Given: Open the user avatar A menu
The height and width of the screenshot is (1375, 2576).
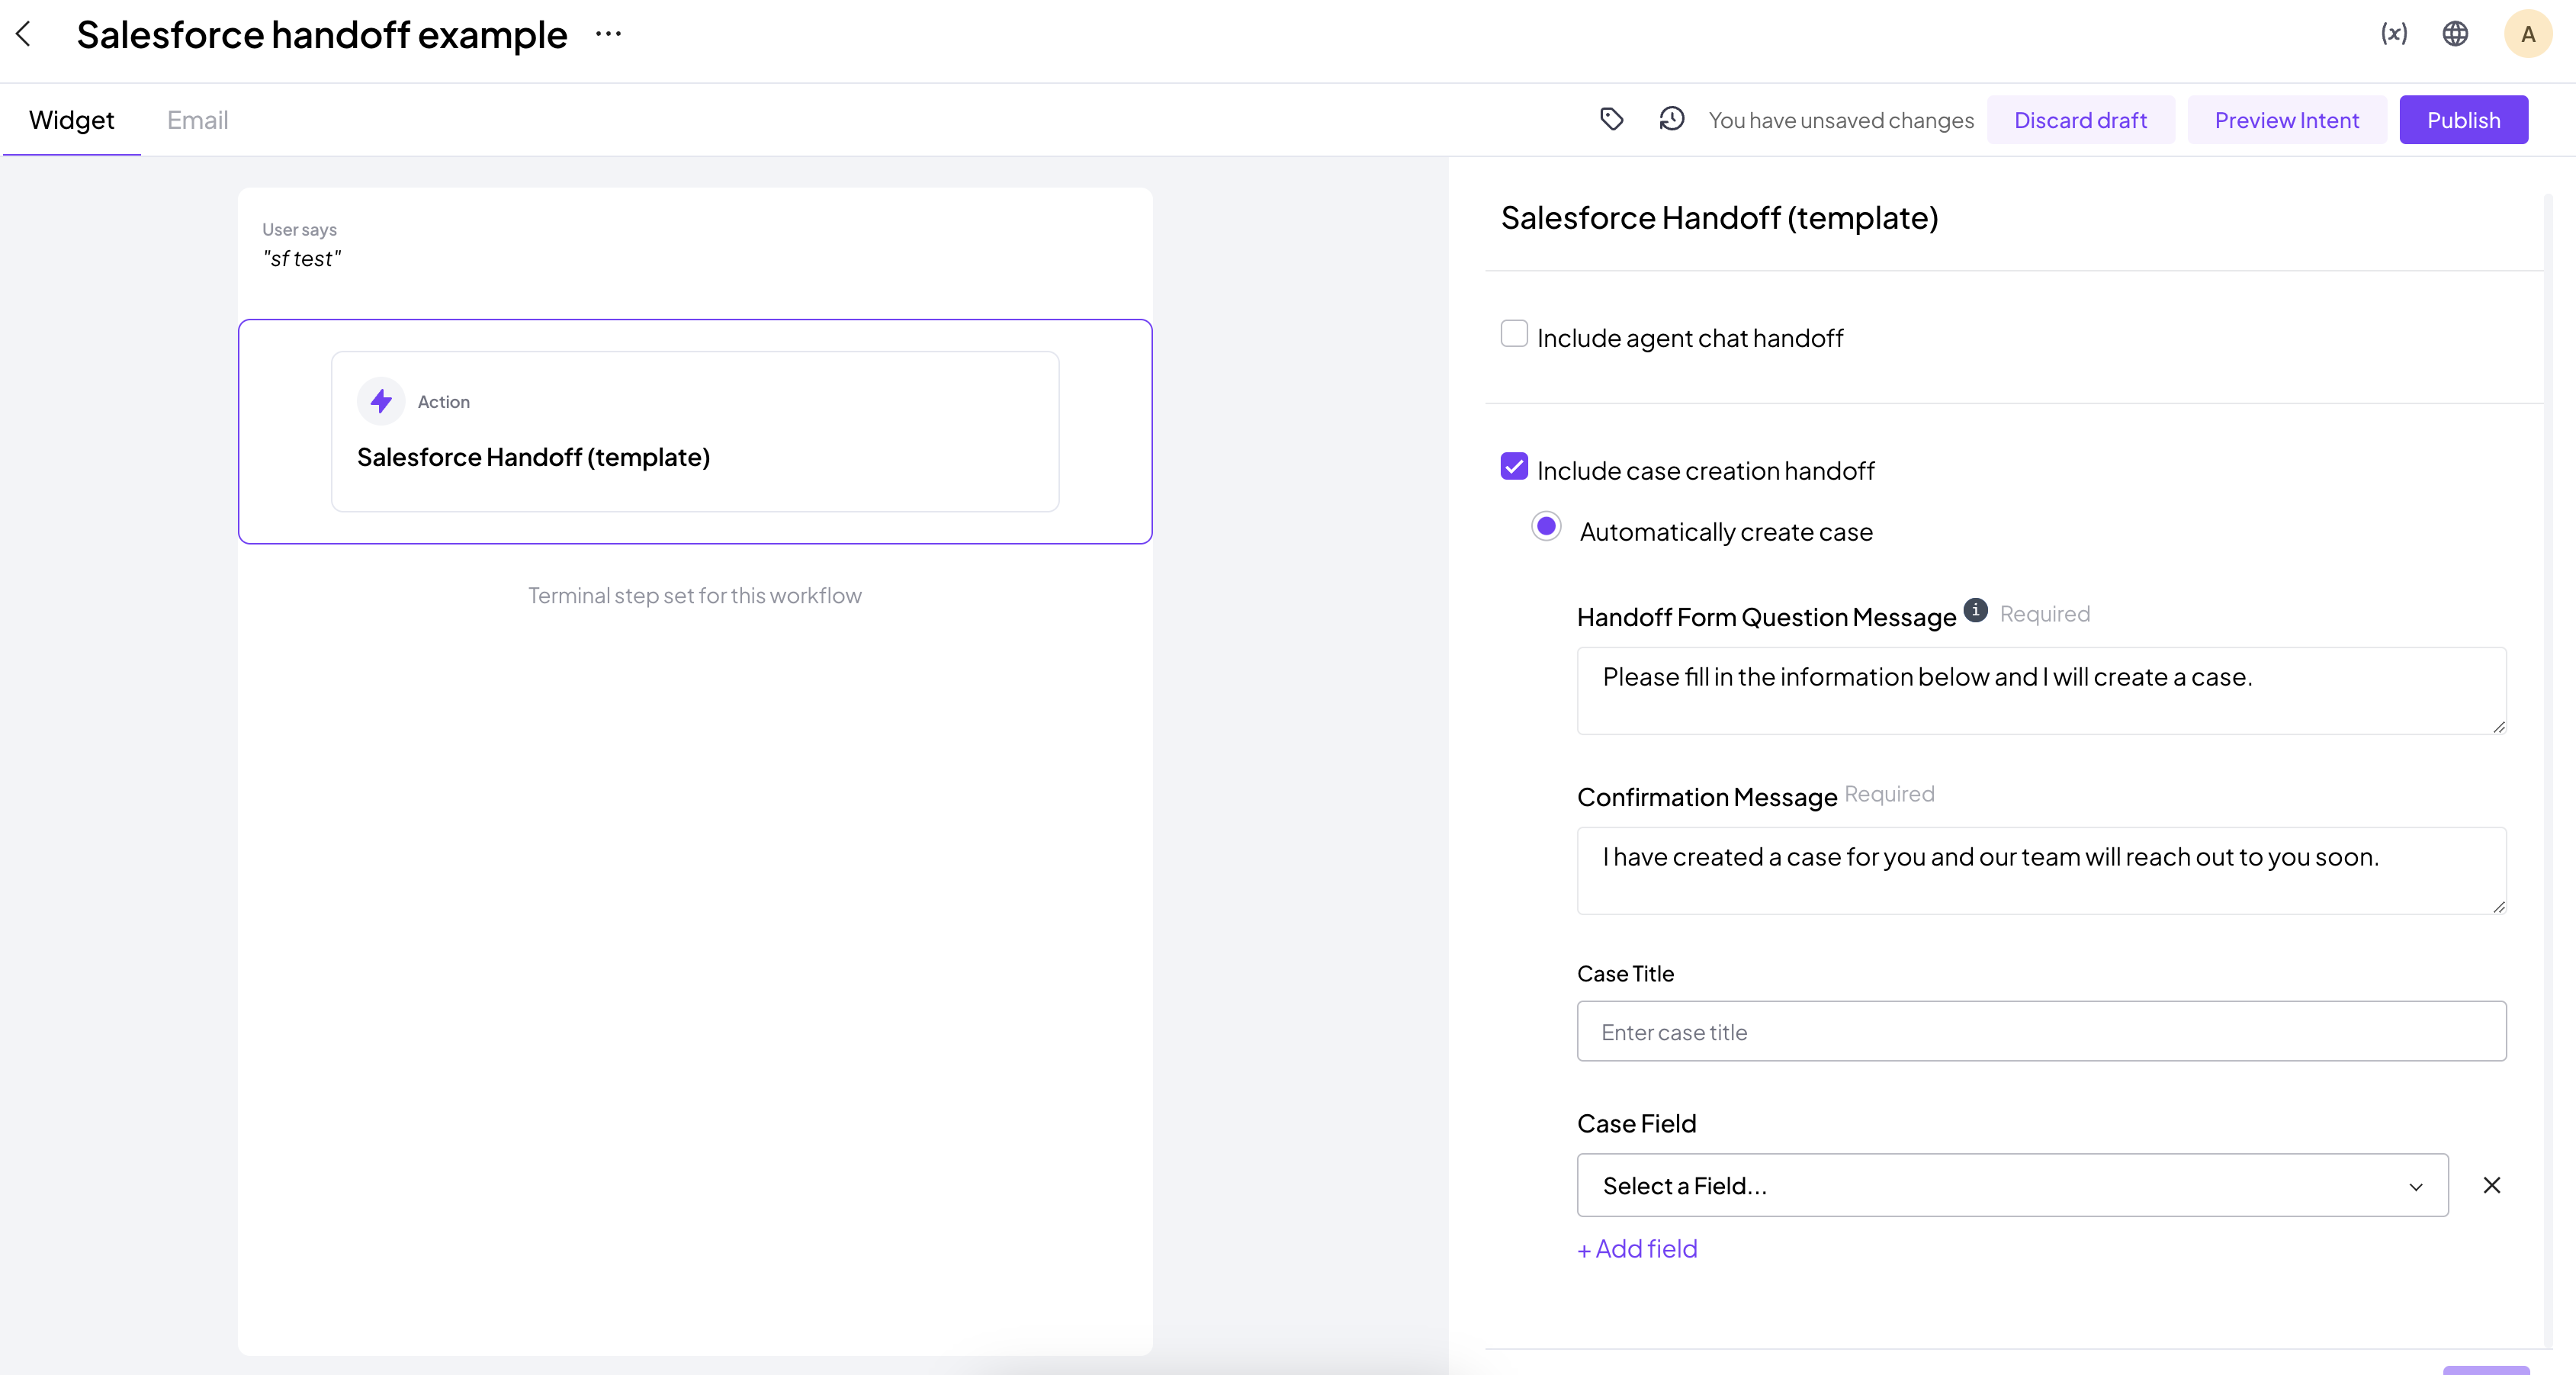Looking at the screenshot, I should [x=2527, y=34].
